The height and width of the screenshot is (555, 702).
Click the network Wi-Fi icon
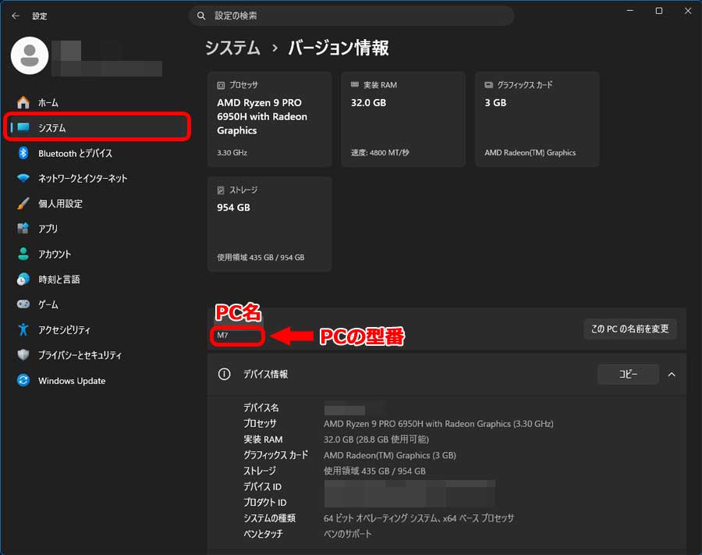pyautogui.click(x=23, y=178)
